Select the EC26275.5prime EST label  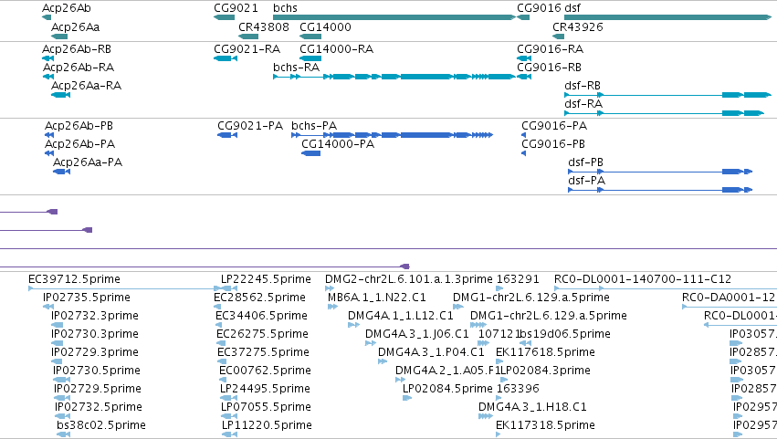(263, 334)
